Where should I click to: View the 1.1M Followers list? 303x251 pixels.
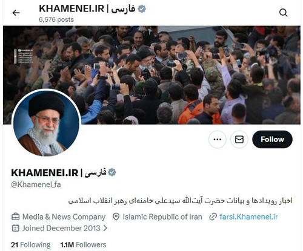point(83,244)
